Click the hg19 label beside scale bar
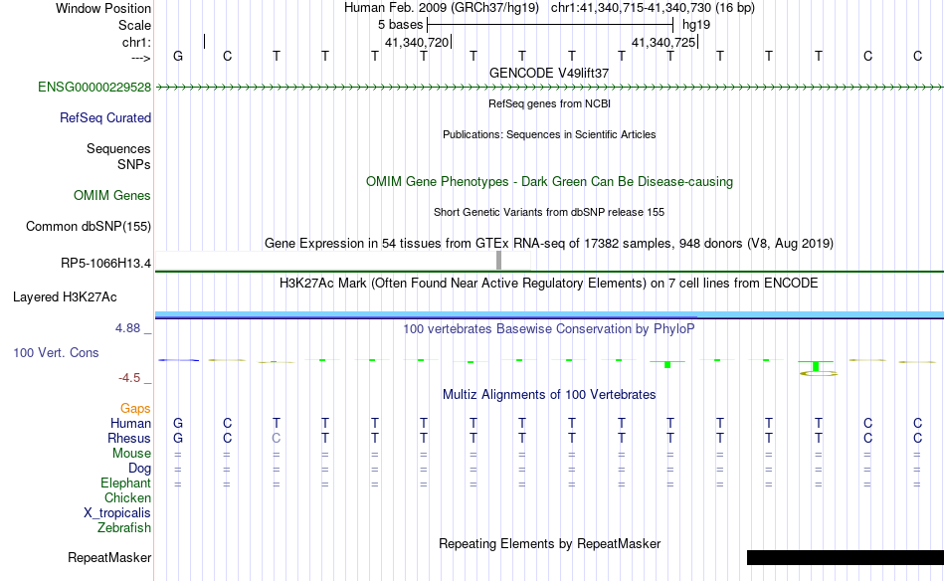Image resolution: width=945 pixels, height=581 pixels. (x=696, y=25)
